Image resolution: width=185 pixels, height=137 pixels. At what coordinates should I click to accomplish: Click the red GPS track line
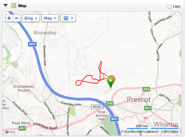click(x=90, y=82)
